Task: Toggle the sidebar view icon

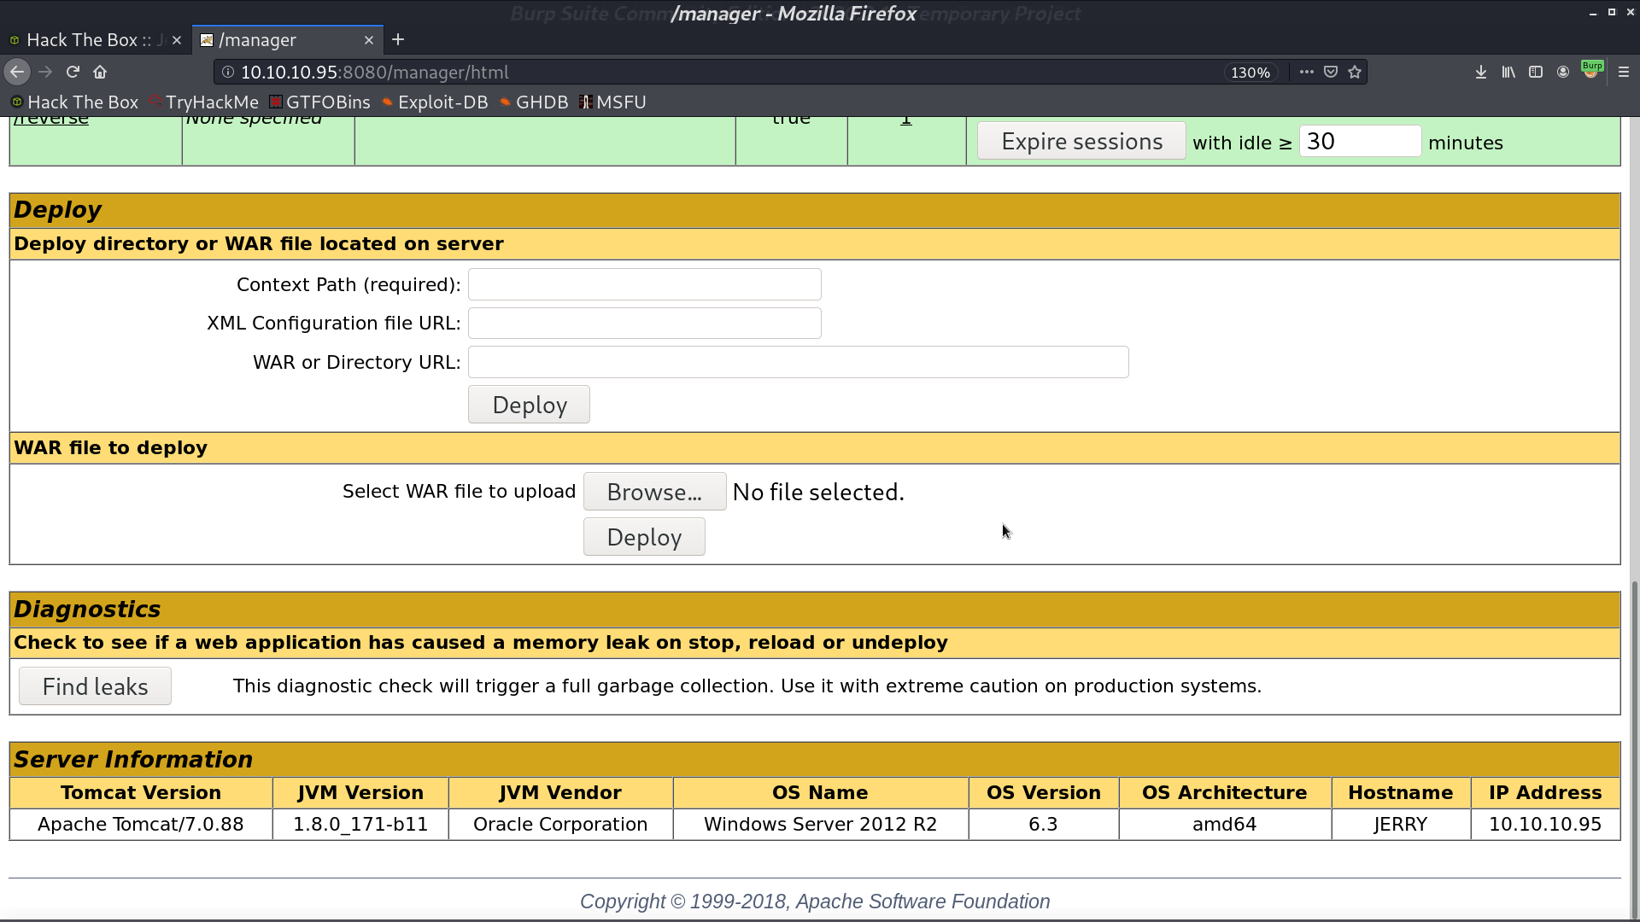Action: point(1536,73)
